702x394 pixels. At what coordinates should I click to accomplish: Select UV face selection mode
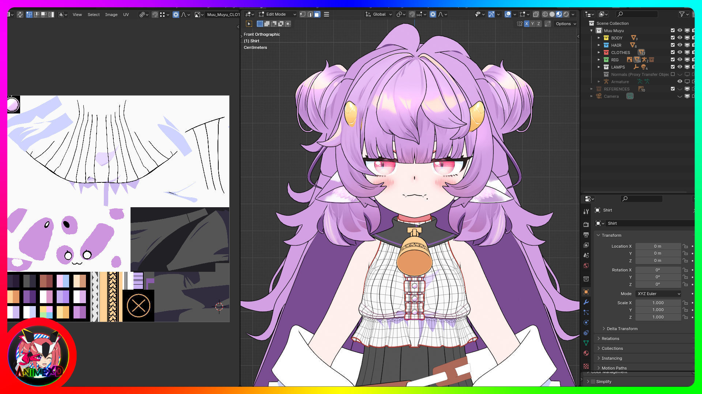(x=44, y=15)
